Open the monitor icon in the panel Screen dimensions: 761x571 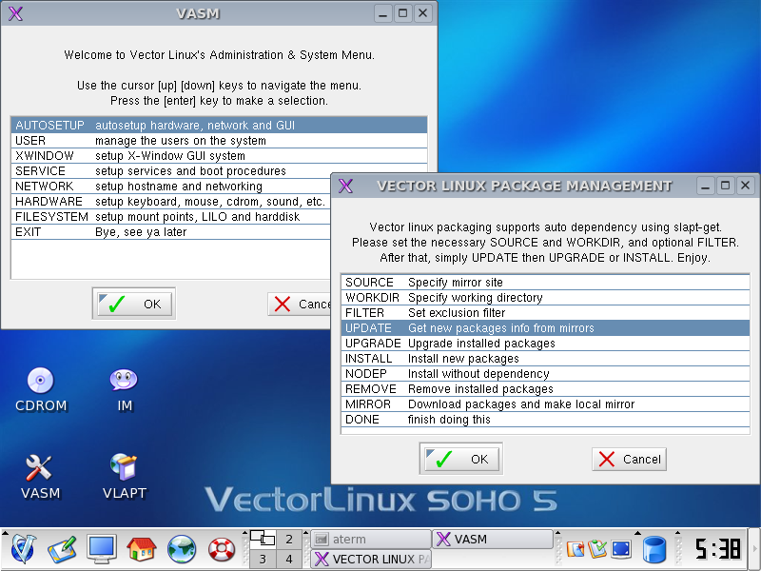pyautogui.click(x=102, y=549)
